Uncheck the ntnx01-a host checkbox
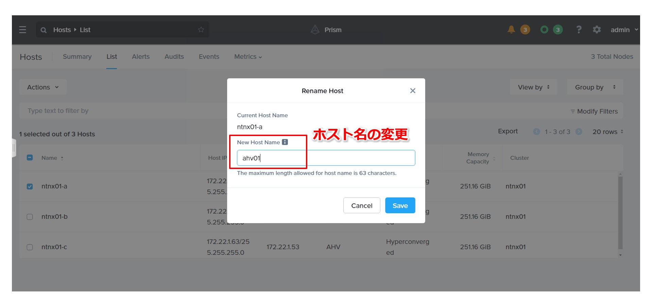652x303 pixels. pyautogui.click(x=30, y=186)
